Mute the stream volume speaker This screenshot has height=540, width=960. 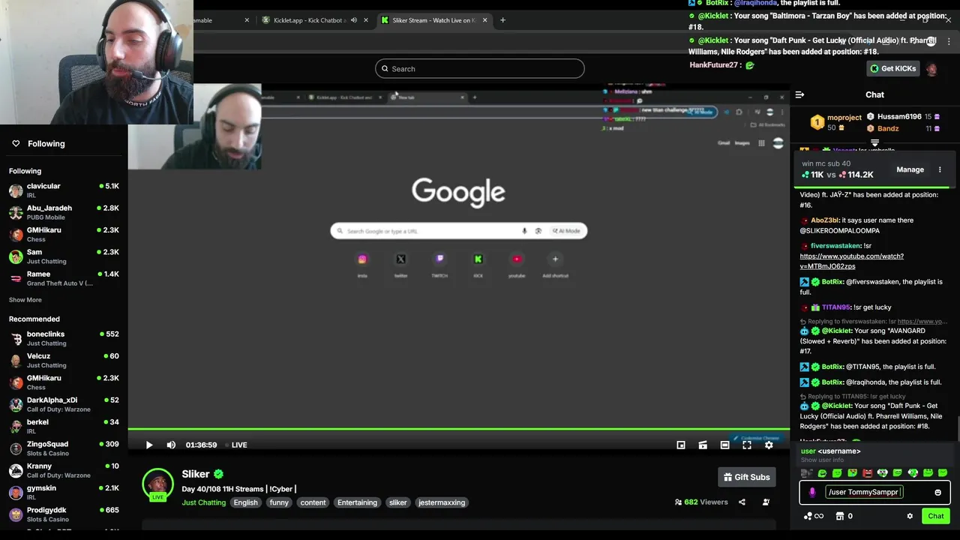(171, 445)
